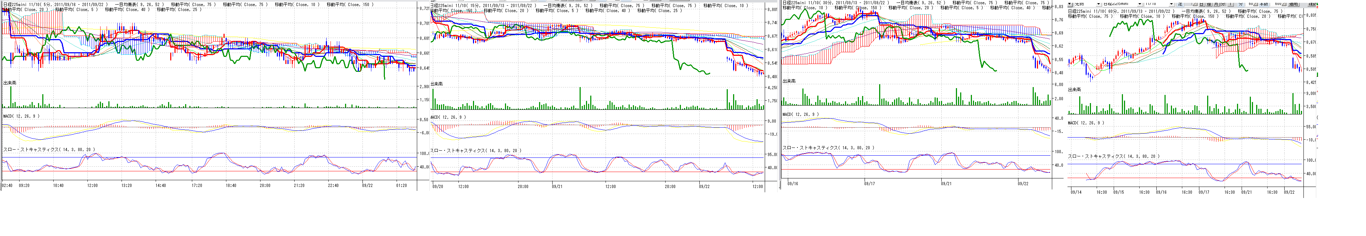The height and width of the screenshot is (236, 1366).
Task: Expand the 日経225mini symbol dropdown
Action: (x=1140, y=4)
